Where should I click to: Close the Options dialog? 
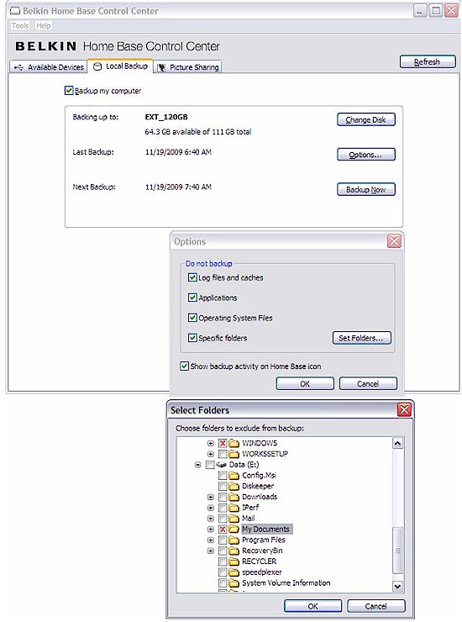[394, 241]
